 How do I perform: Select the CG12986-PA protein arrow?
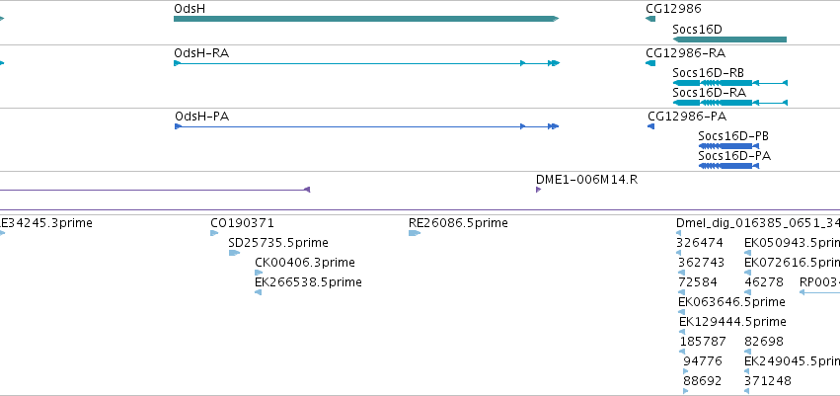pos(650,126)
